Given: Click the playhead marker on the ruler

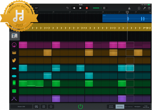Looking at the screenshot, I should coord(127,12).
